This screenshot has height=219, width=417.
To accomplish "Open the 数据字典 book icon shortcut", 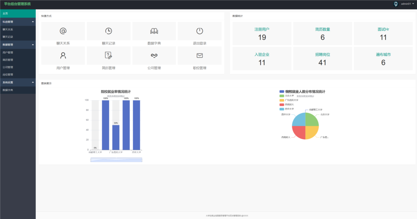I will coord(154,31).
